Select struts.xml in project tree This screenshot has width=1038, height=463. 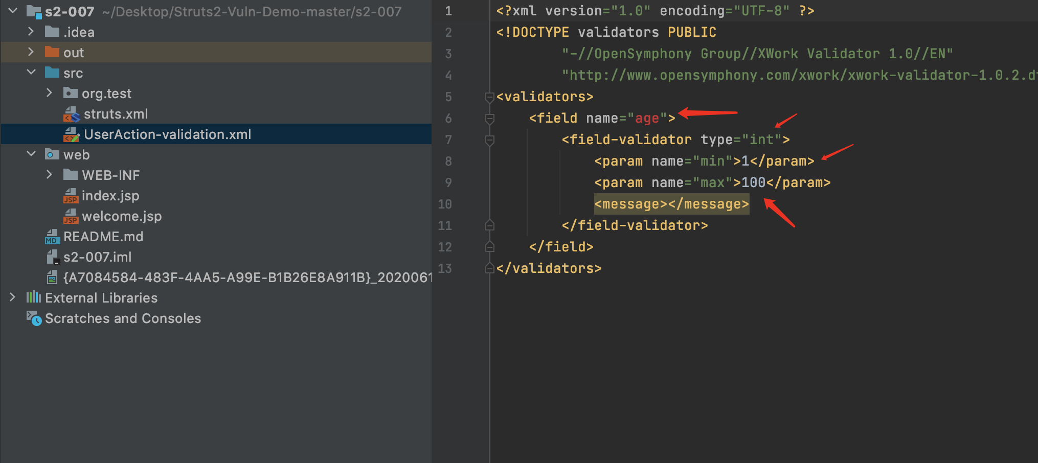(x=116, y=114)
